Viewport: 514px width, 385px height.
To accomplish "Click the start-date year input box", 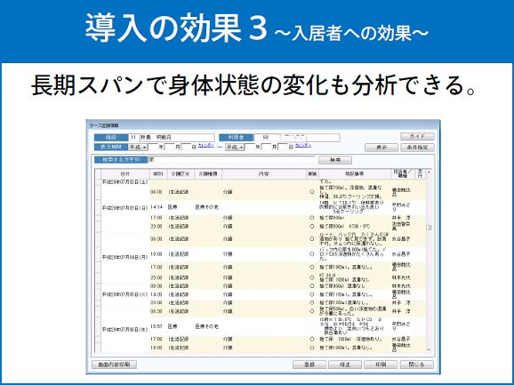I will (153, 148).
